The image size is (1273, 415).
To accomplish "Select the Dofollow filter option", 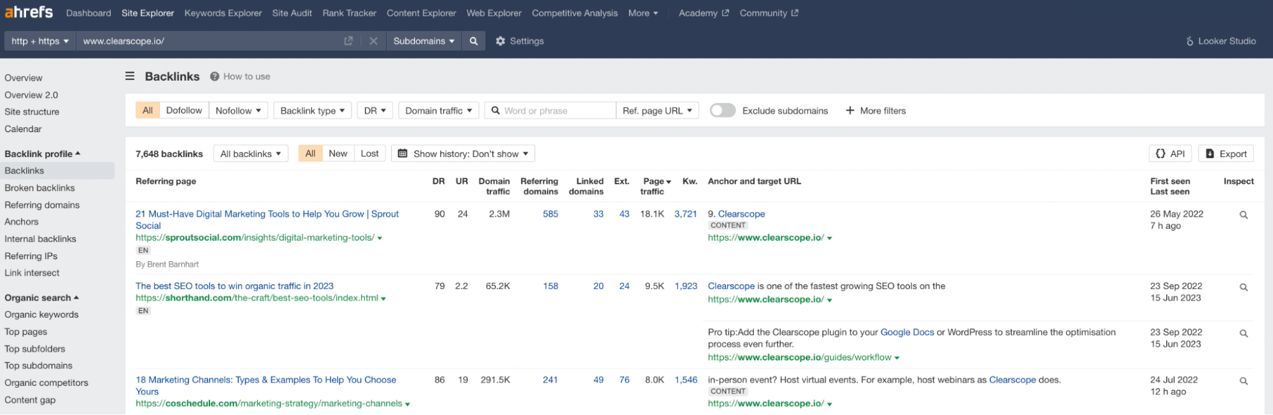I will (x=184, y=111).
